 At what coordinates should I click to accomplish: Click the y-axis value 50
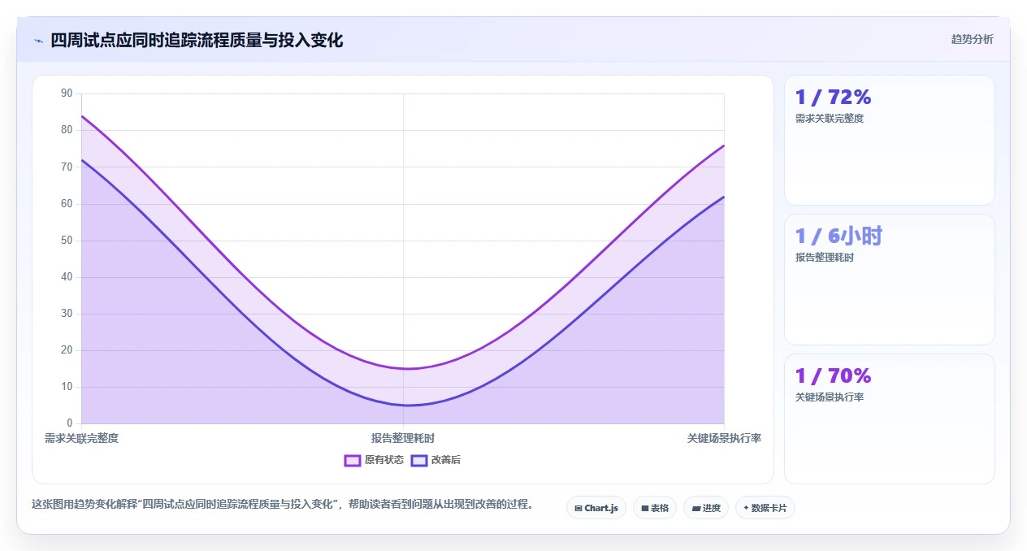click(x=67, y=241)
